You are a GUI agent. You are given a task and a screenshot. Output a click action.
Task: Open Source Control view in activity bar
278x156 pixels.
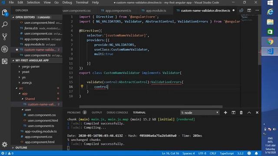pyautogui.click(x=5, y=36)
